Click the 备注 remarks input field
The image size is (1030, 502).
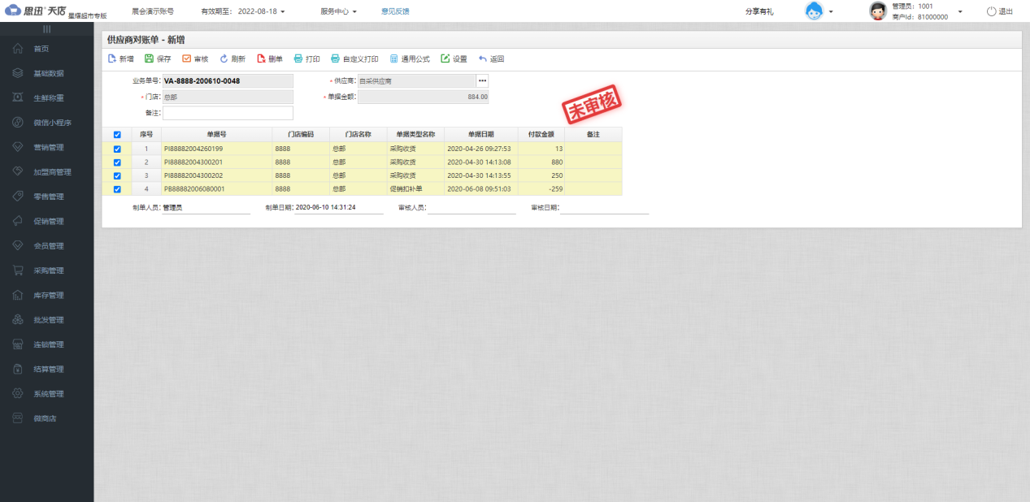click(228, 113)
